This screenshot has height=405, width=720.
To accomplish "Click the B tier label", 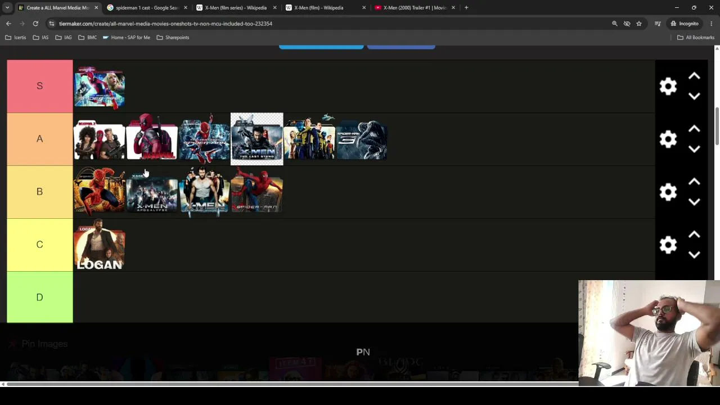I will point(40,192).
